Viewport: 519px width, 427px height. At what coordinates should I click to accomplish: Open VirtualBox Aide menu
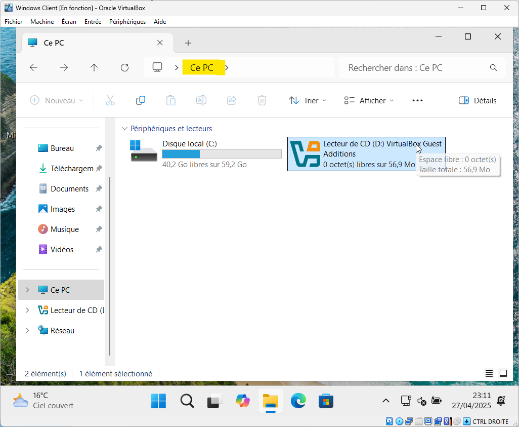tap(160, 22)
